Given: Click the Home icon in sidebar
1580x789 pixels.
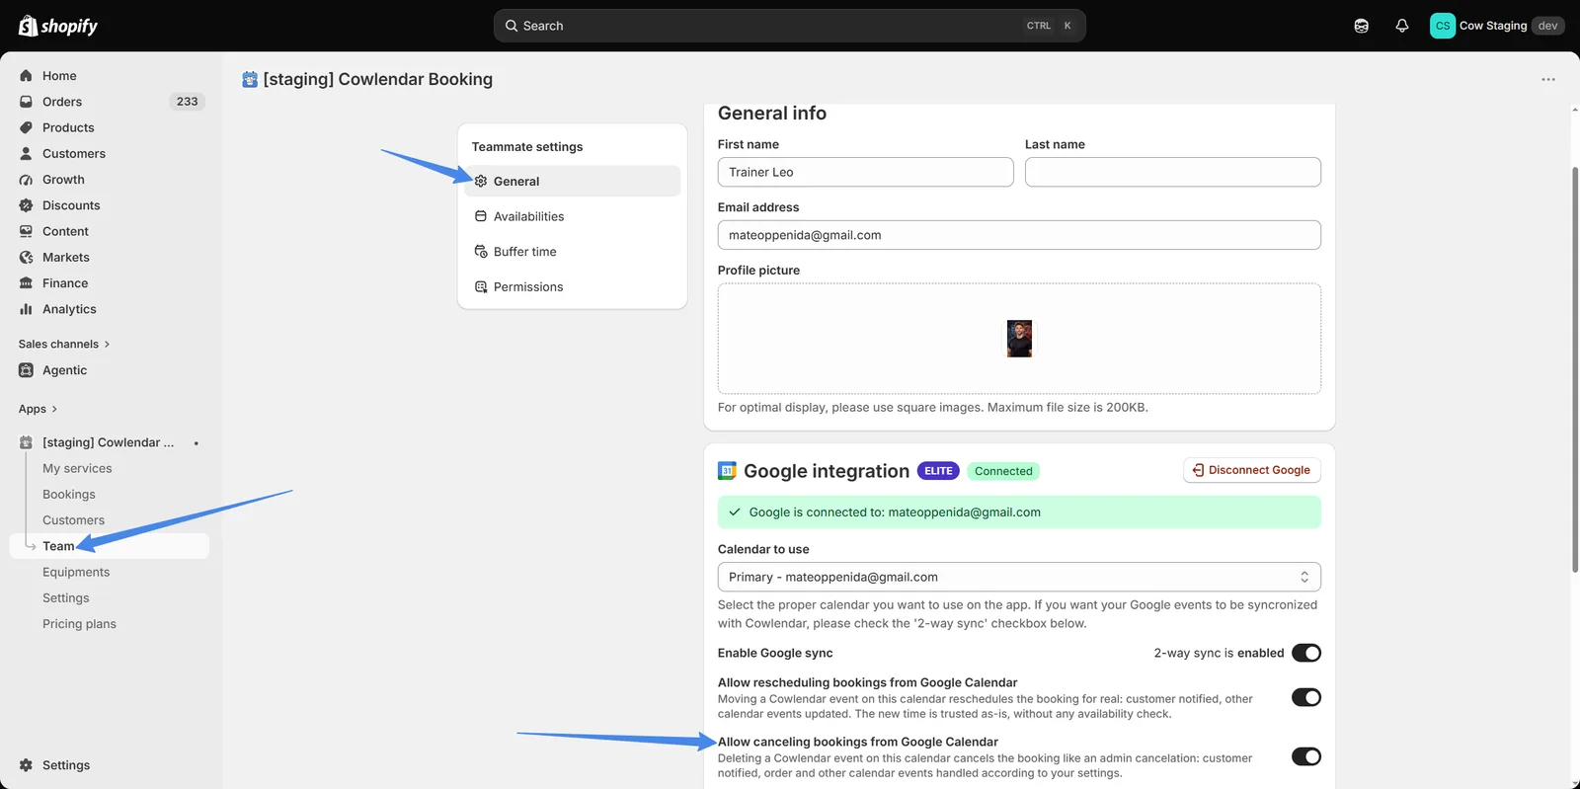Looking at the screenshot, I should pyautogui.click(x=27, y=76).
